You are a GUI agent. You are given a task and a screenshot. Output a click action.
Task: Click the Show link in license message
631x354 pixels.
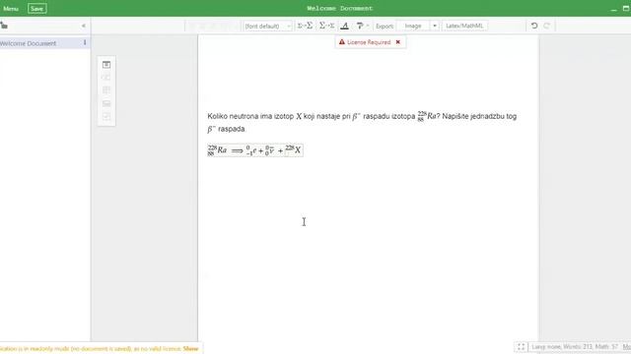click(190, 349)
